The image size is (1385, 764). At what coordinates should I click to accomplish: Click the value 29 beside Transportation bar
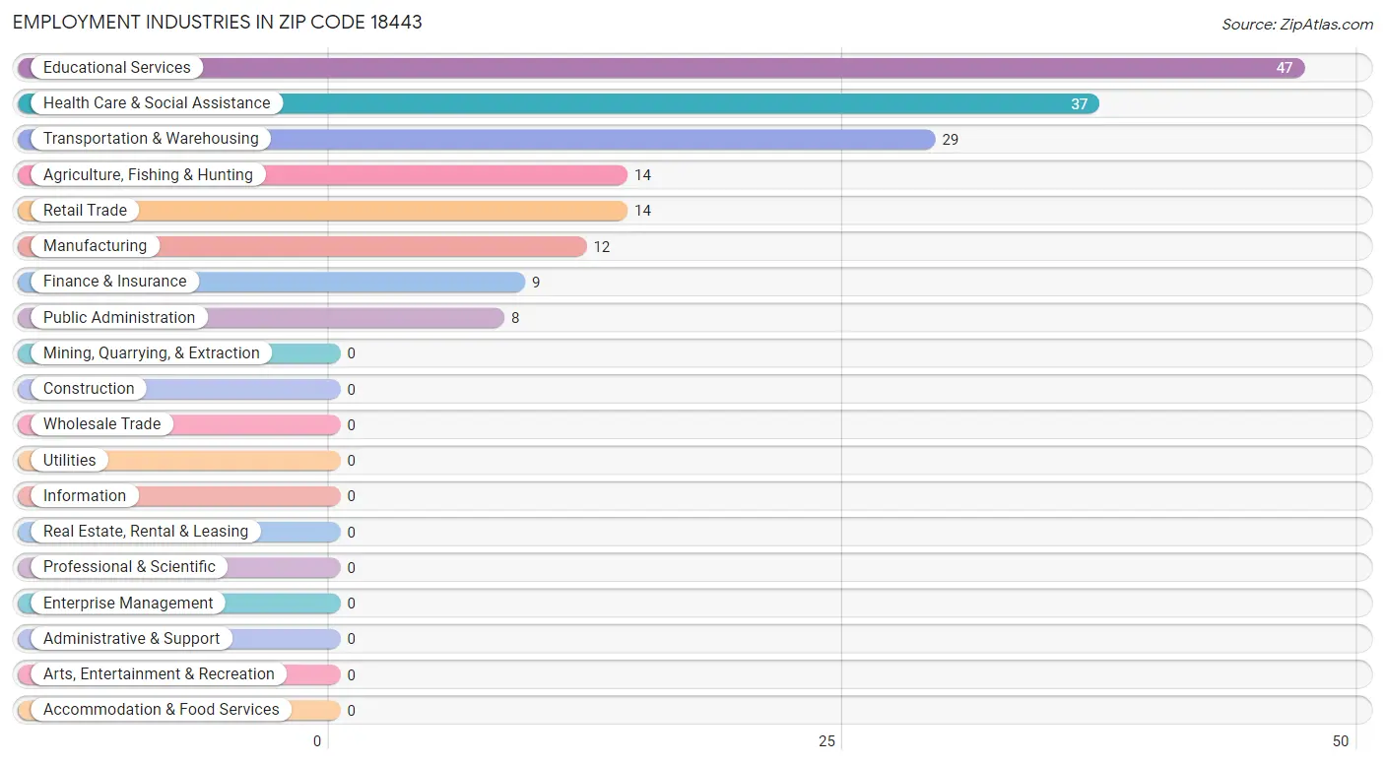[951, 140]
